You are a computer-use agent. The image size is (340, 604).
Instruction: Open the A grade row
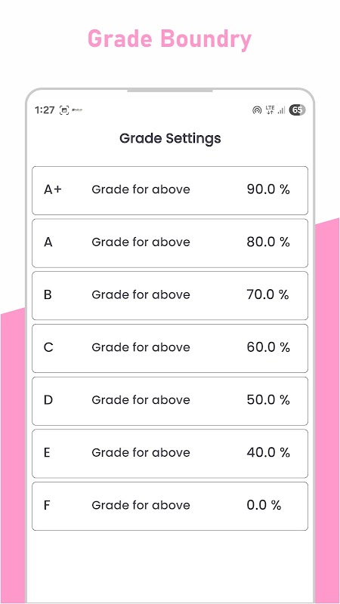click(x=170, y=243)
